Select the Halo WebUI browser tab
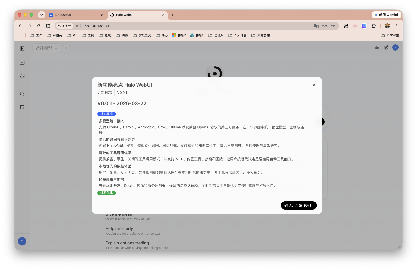 point(138,15)
